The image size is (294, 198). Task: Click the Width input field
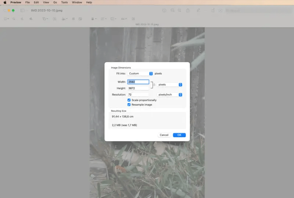138,82
